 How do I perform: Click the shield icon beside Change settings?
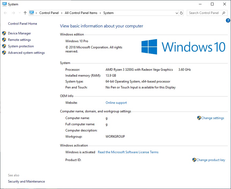click(x=199, y=118)
